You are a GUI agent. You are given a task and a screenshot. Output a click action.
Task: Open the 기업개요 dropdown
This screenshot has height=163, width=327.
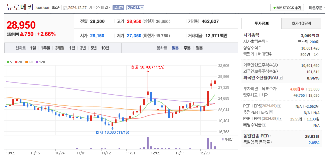(135, 8)
